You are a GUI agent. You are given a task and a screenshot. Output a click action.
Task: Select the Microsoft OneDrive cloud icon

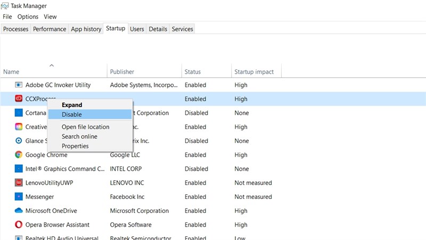click(19, 211)
